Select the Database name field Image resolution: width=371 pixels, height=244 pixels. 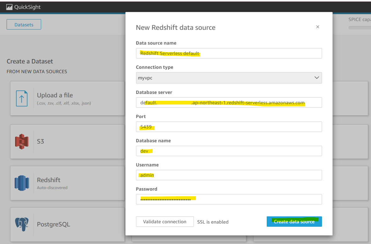point(229,151)
